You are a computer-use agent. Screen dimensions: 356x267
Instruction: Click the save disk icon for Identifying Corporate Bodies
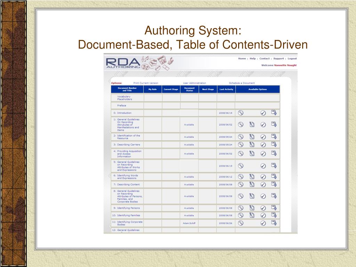click(x=274, y=223)
